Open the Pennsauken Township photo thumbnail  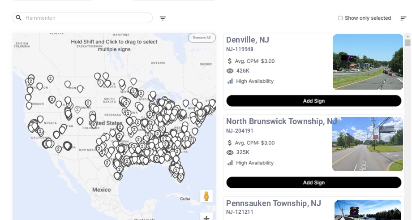pyautogui.click(x=368, y=210)
